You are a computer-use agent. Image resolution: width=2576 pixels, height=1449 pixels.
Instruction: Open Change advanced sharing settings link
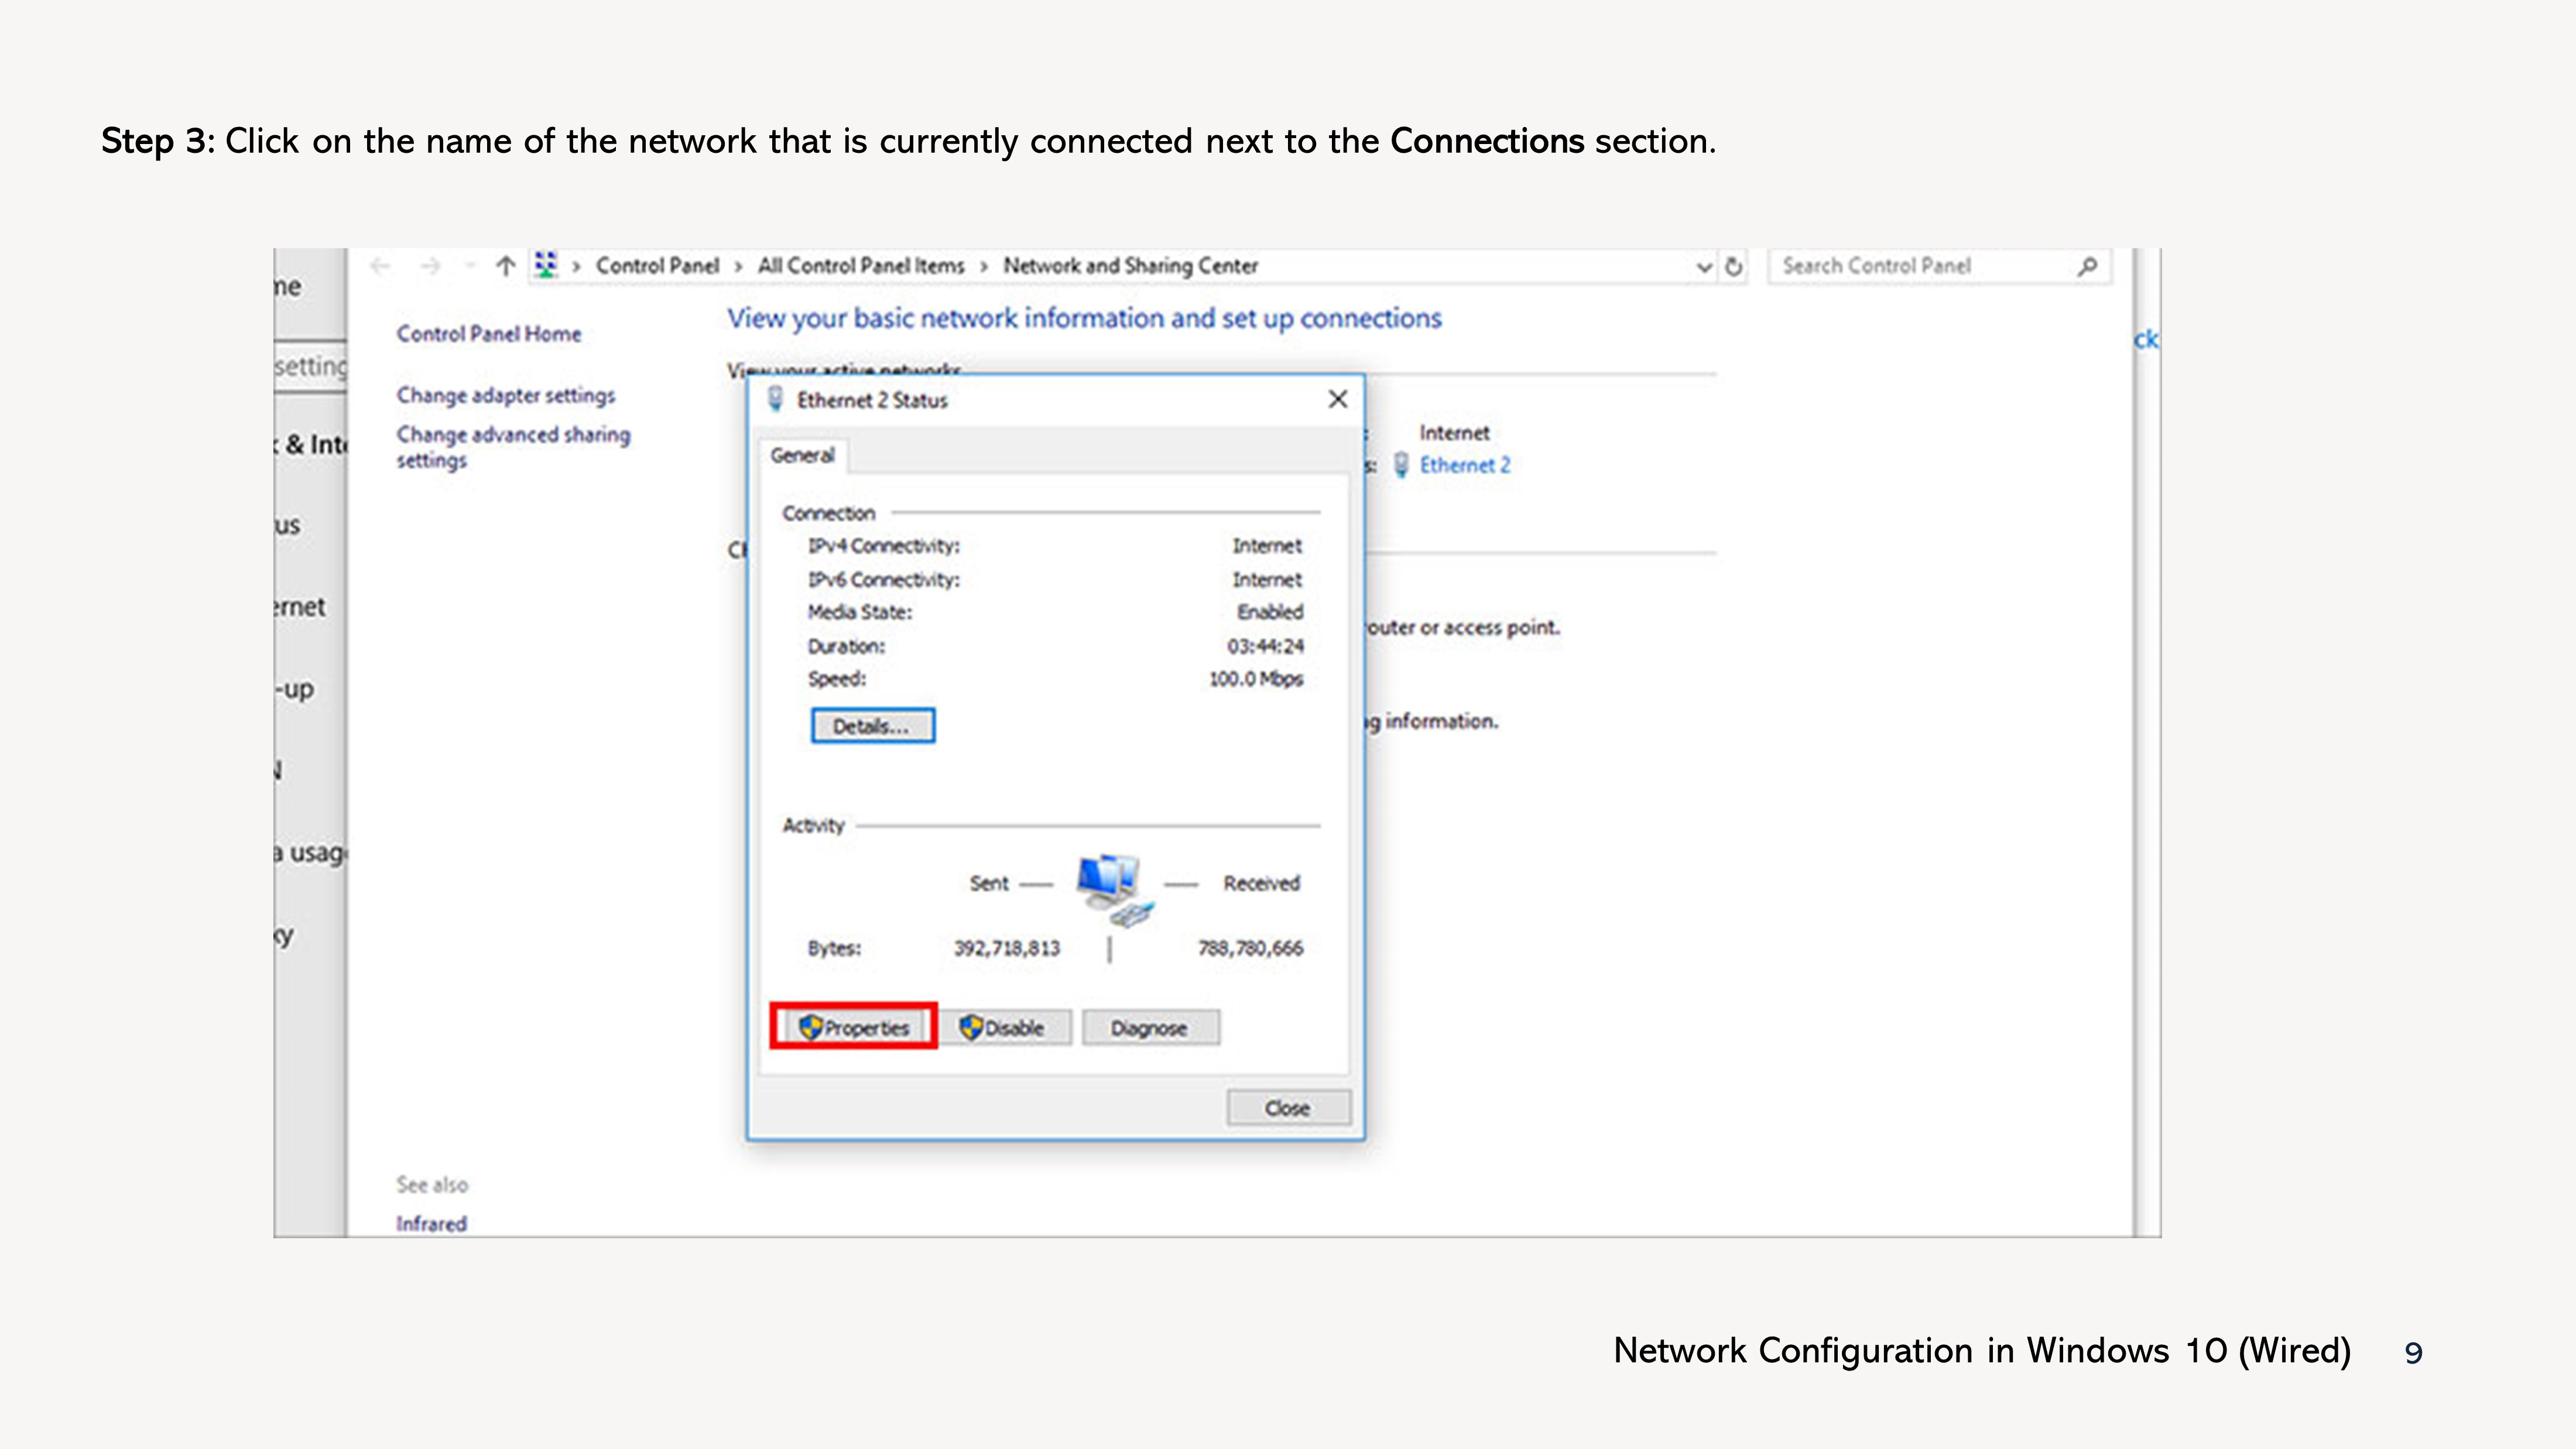pos(513,447)
